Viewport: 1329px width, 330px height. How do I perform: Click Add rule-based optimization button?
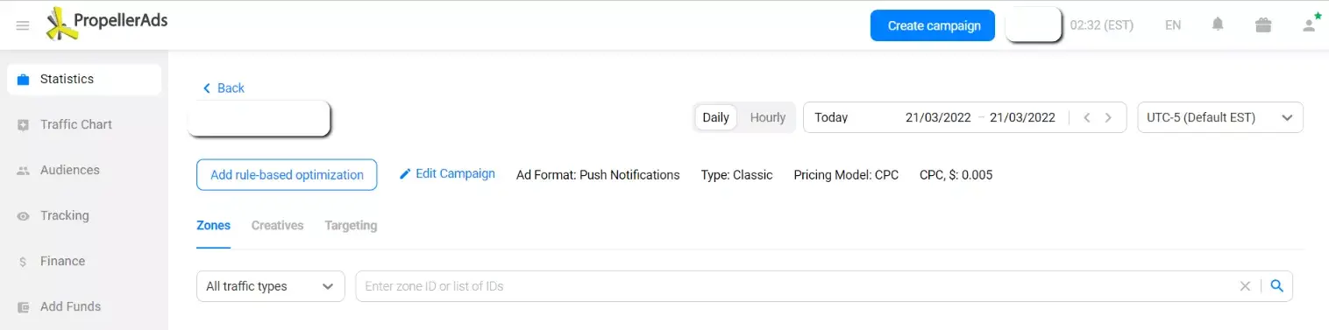coord(287,175)
